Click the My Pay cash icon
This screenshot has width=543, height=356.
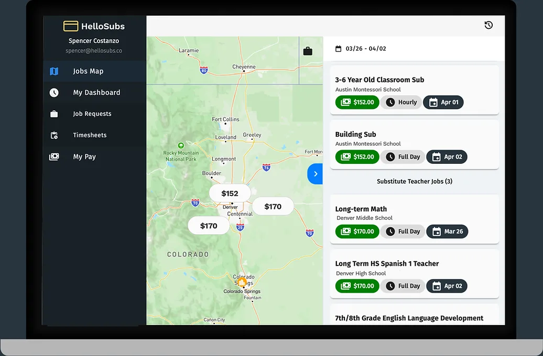click(54, 157)
